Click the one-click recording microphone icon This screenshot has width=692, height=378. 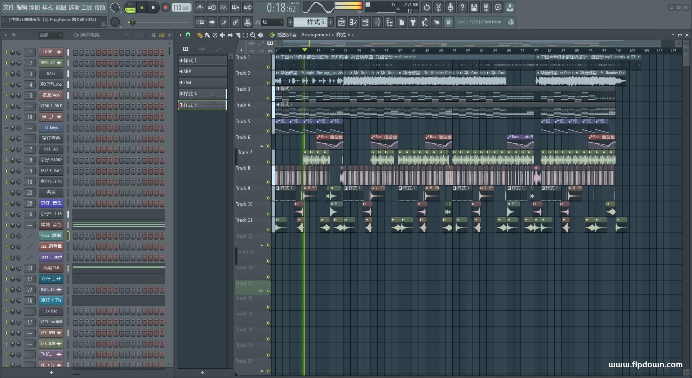pyautogui.click(x=451, y=7)
